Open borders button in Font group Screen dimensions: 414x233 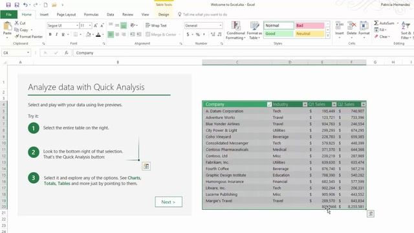click(76, 34)
